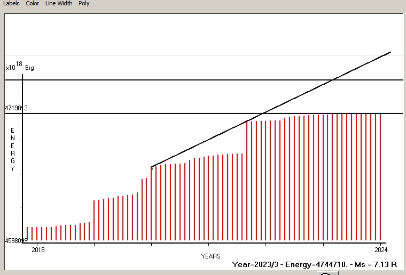Image resolution: width=406 pixels, height=275 pixels.
Task: Click the left end of the upper horizontal line
Action: (7, 80)
